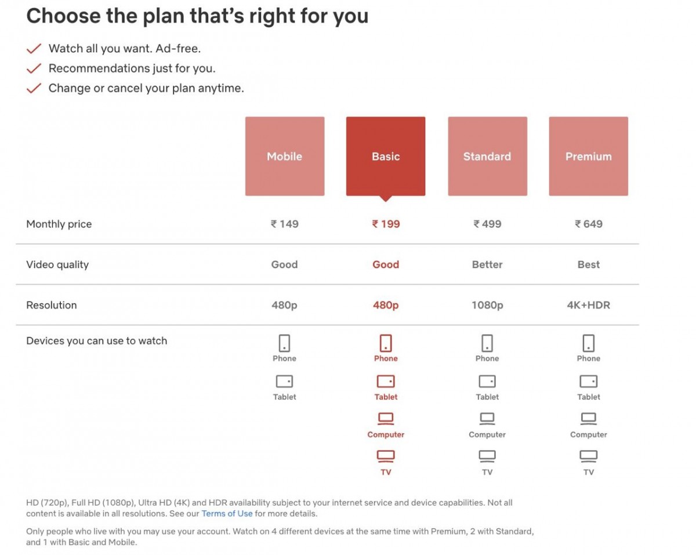Click the Choose the plan heading
Viewport: 696px width, 555px height.
click(x=197, y=16)
